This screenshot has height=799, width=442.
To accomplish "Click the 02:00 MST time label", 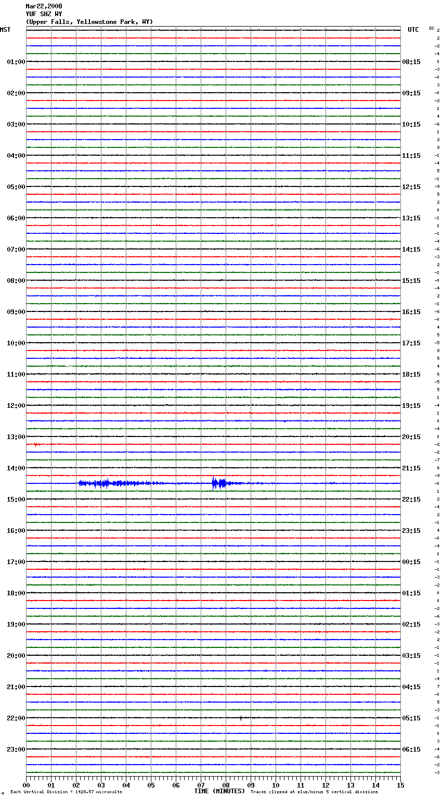I will click(x=16, y=93).
